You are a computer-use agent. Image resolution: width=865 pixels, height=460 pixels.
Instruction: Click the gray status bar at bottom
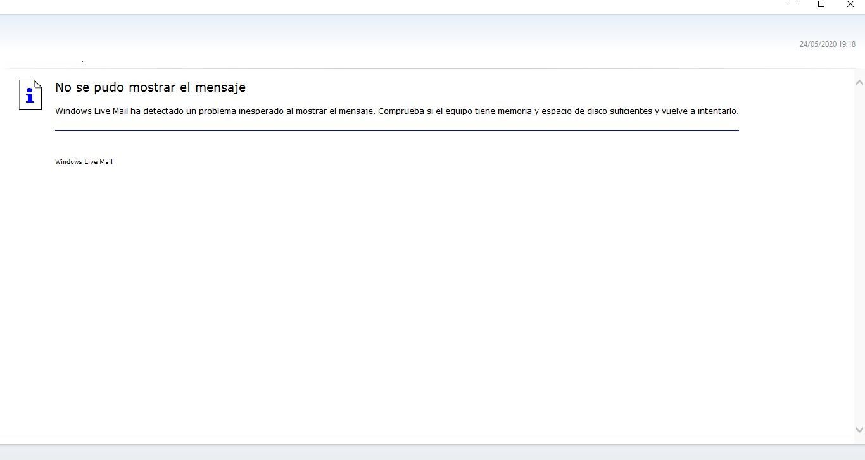click(x=432, y=452)
